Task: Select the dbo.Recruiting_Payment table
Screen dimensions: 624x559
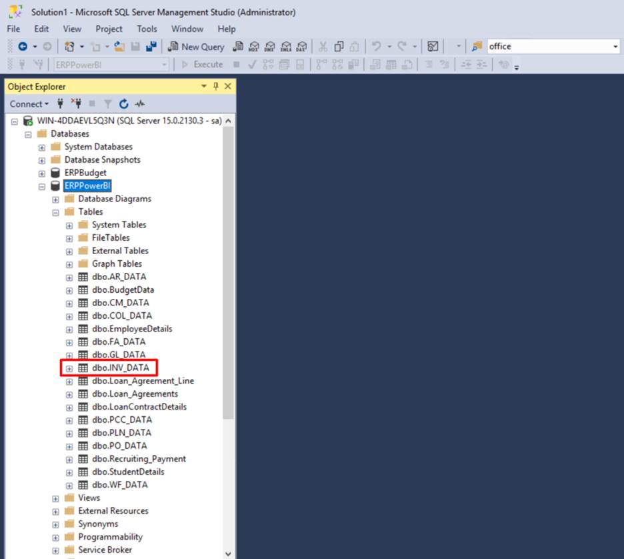Action: [139, 459]
